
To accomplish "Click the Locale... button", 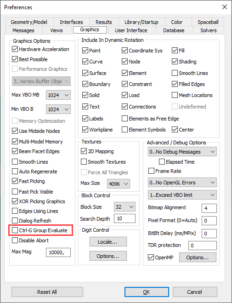I will (x=108, y=242).
